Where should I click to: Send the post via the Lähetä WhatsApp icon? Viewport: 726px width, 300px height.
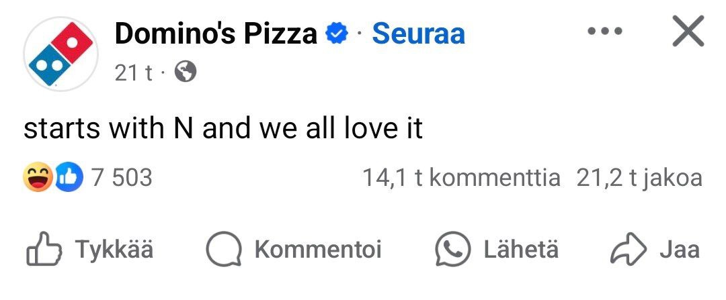click(452, 250)
